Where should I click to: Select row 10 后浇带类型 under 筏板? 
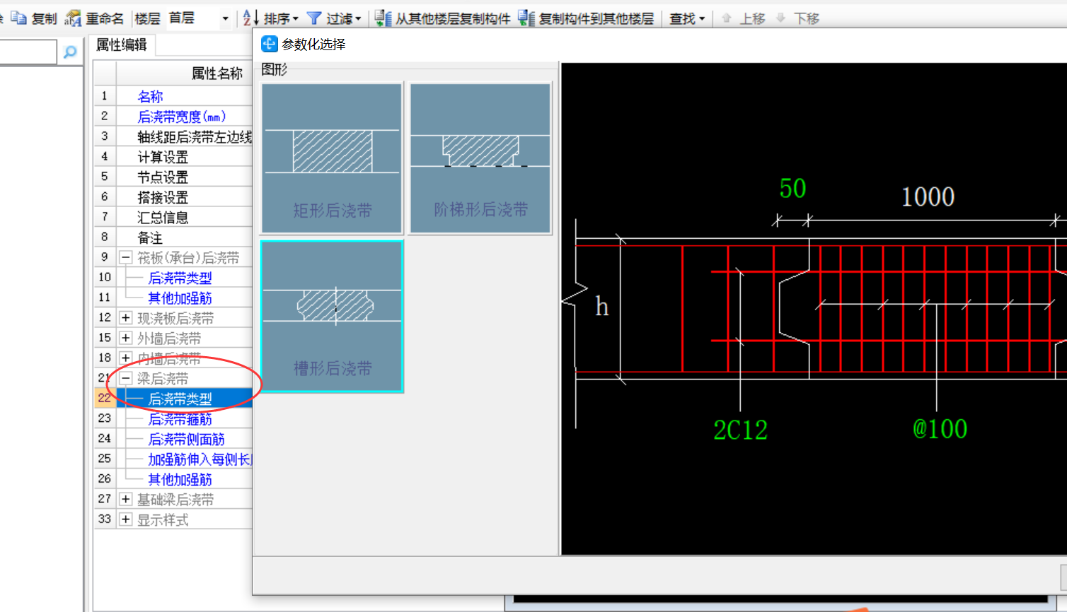point(173,278)
